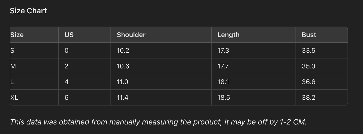Image resolution: width=363 pixels, height=134 pixels.
Task: Click US size 0 cell
Action: pyautogui.click(x=66, y=51)
